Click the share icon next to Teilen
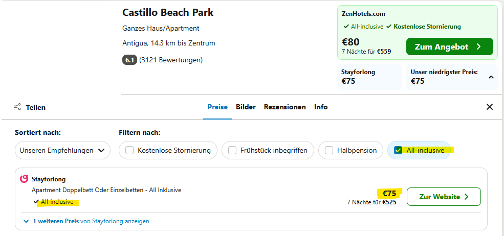 (17, 107)
